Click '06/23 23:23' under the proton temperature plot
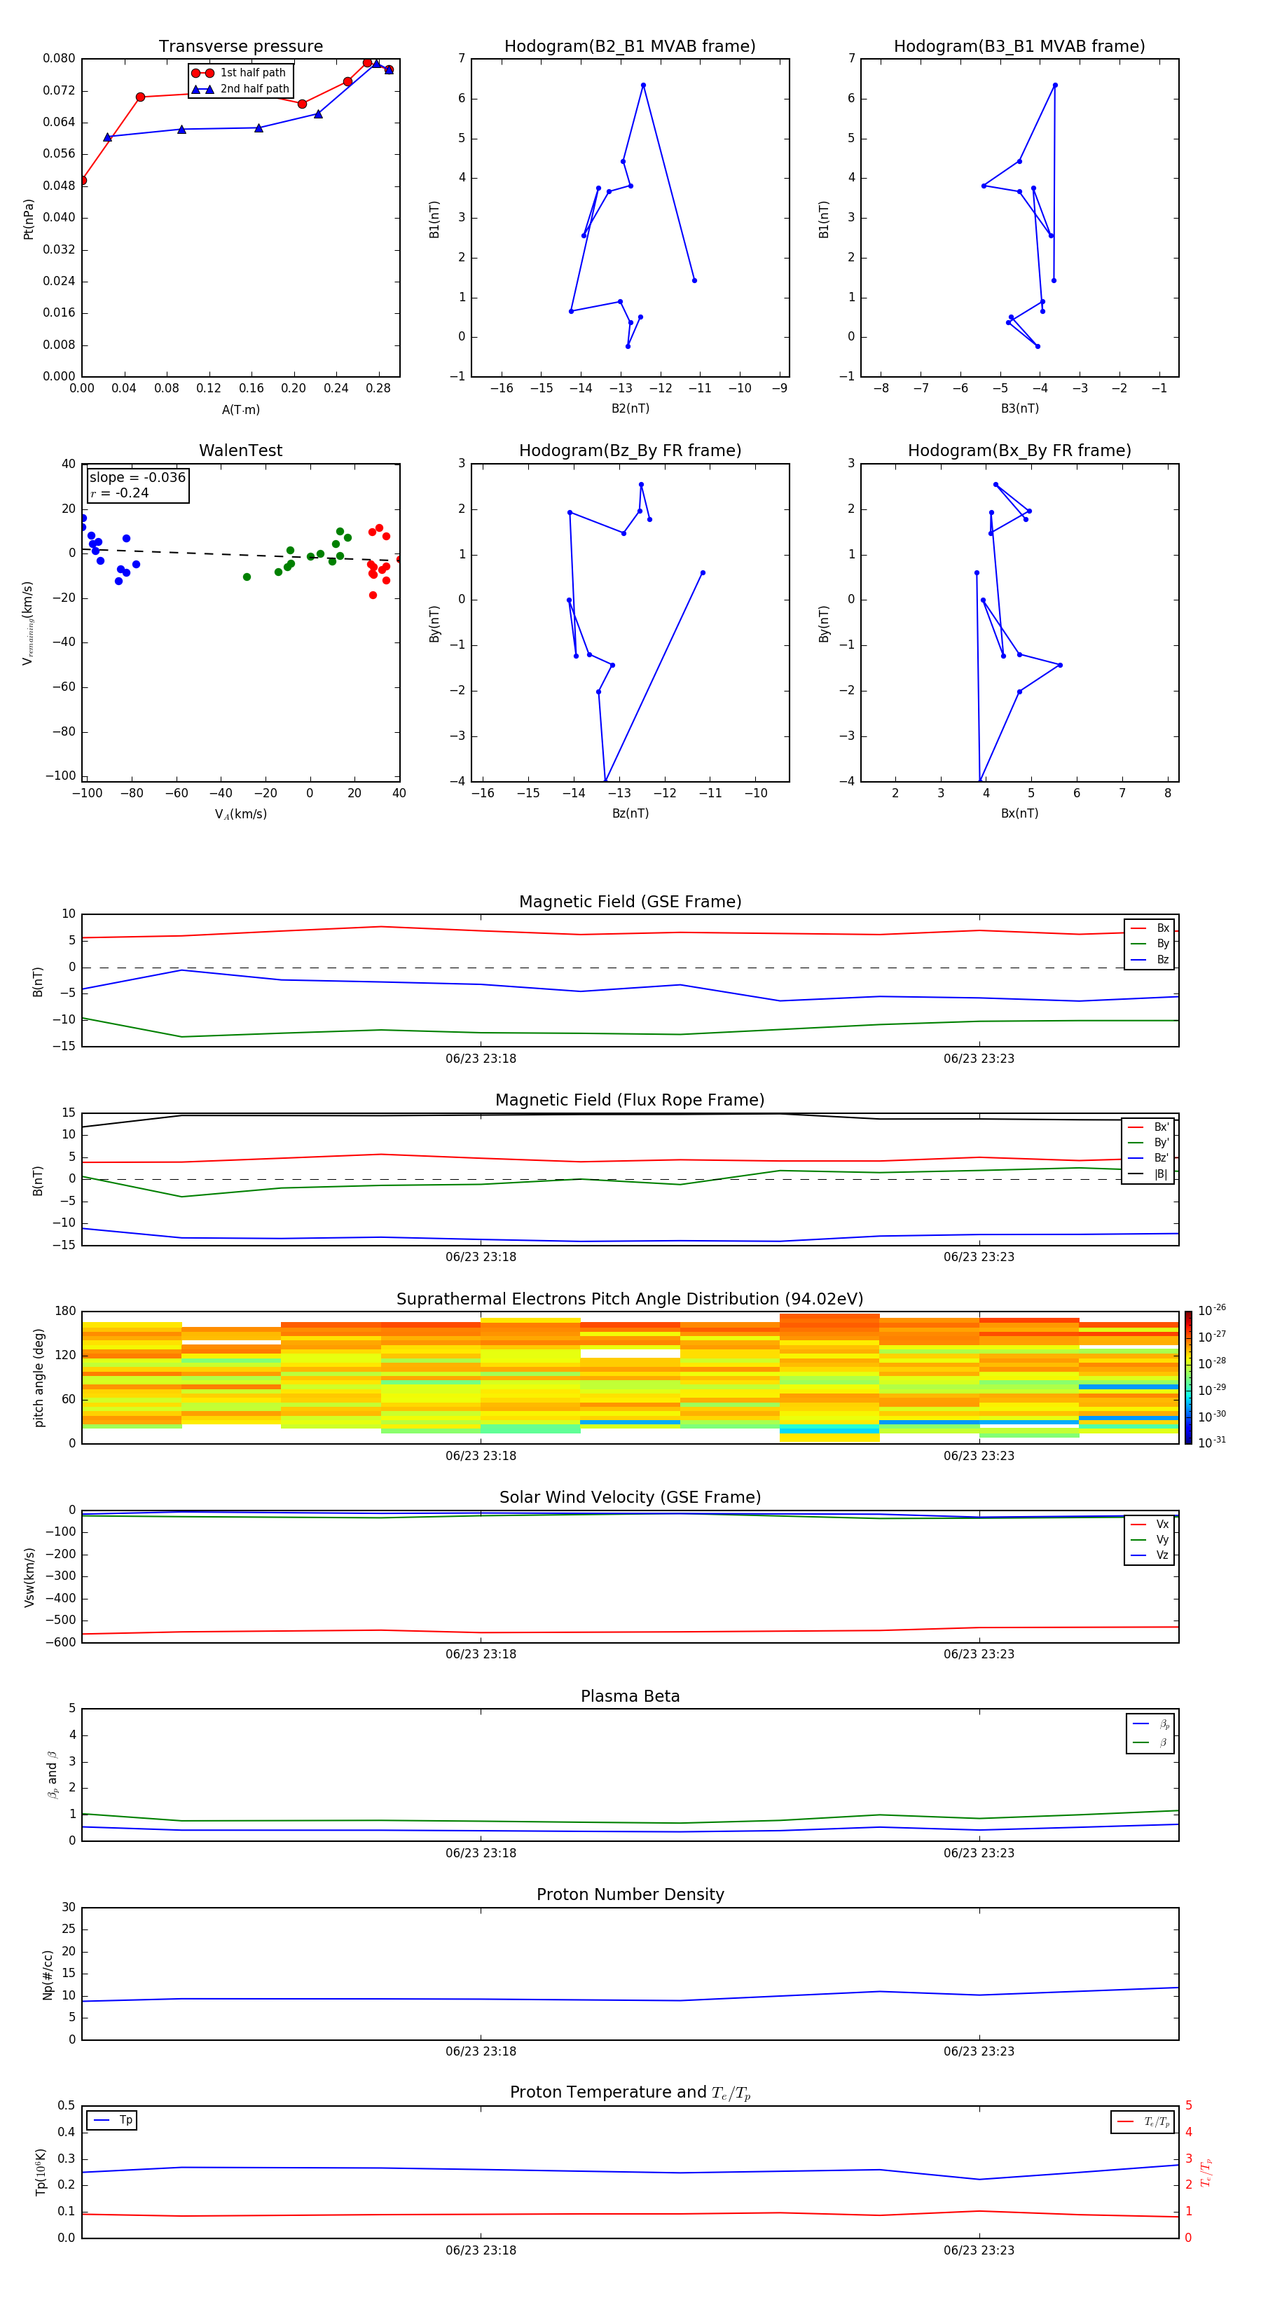 pyautogui.click(x=979, y=2250)
